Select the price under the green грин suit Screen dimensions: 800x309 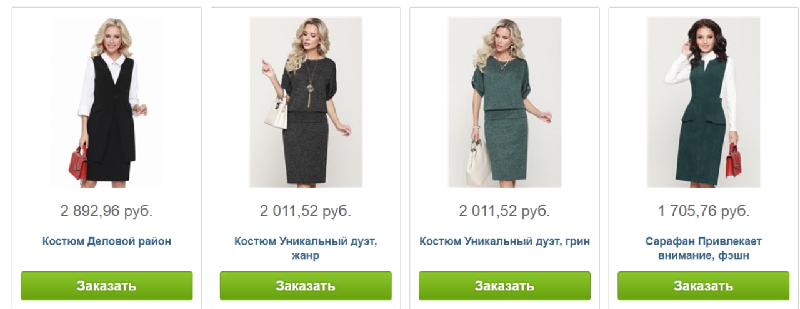(504, 211)
